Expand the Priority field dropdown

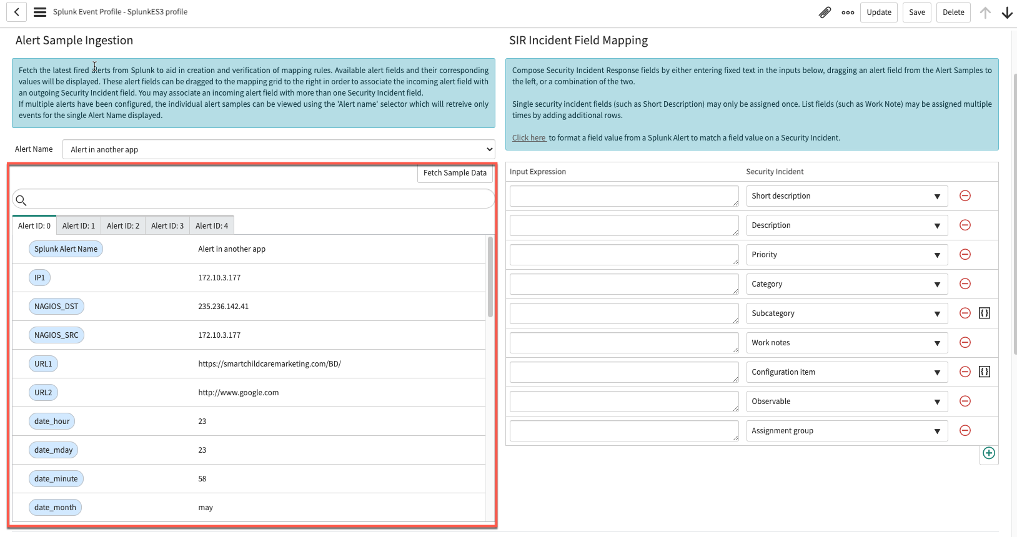[x=847, y=255]
